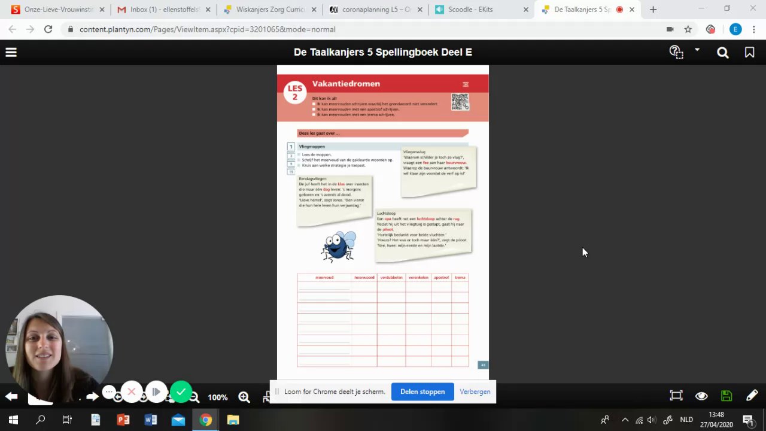Close the De Taalkanjers 5 browser tab

pos(632,10)
